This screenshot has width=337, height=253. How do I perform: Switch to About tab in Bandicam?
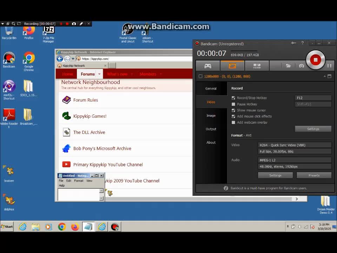211,142
